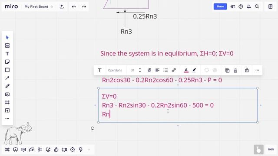Screen dimensions: 278x156
Task: Start voting with thumbs up icon
Action: [56, 149]
